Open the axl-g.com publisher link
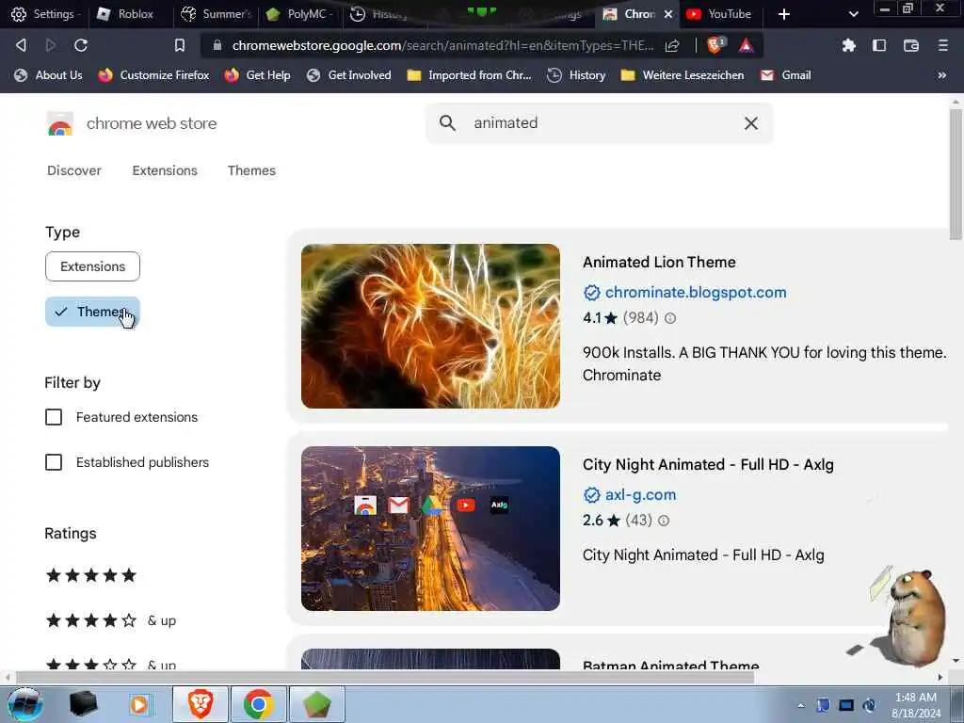 640,495
